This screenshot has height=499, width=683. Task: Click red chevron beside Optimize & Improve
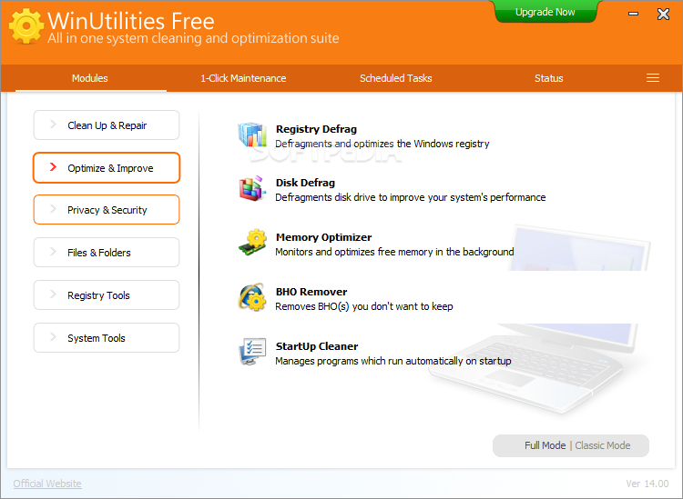coord(53,167)
